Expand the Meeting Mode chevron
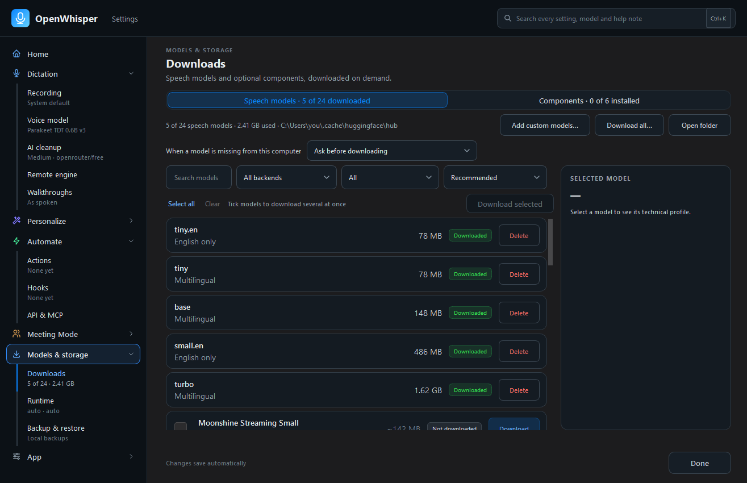 point(131,334)
